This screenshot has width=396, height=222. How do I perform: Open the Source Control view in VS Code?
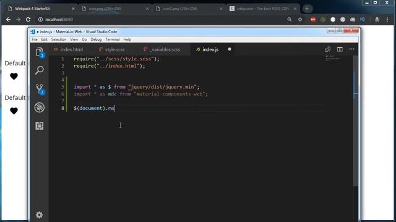(40, 89)
